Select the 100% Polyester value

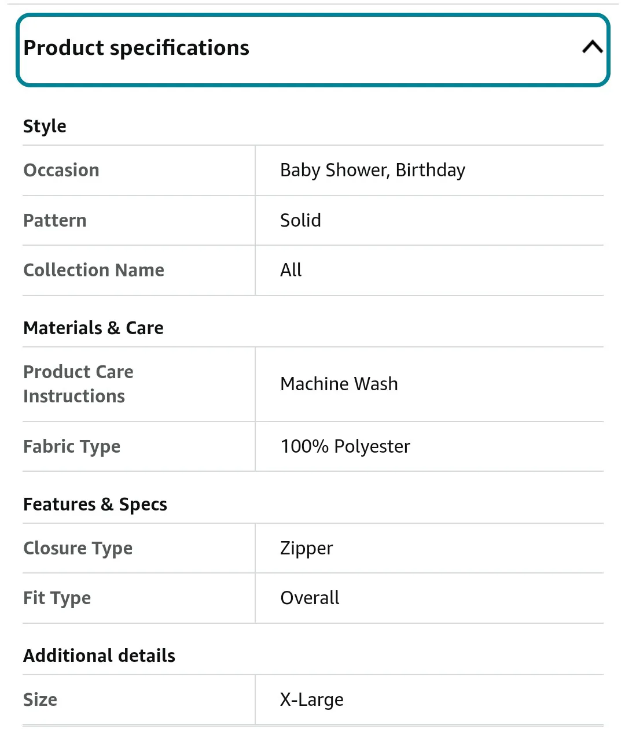[x=345, y=446]
